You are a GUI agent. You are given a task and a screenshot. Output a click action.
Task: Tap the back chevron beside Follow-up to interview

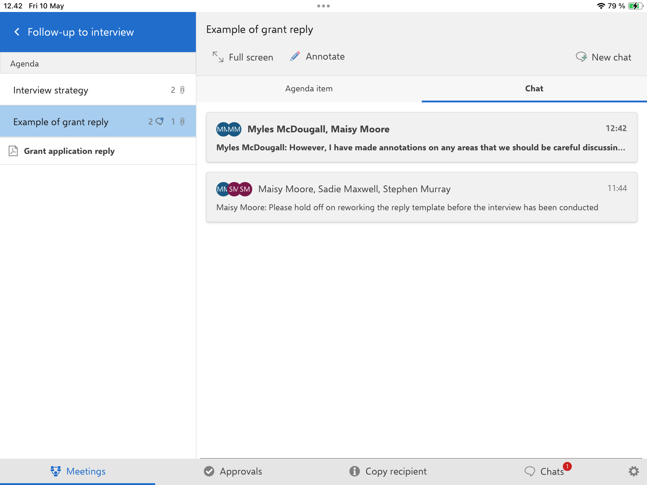17,32
